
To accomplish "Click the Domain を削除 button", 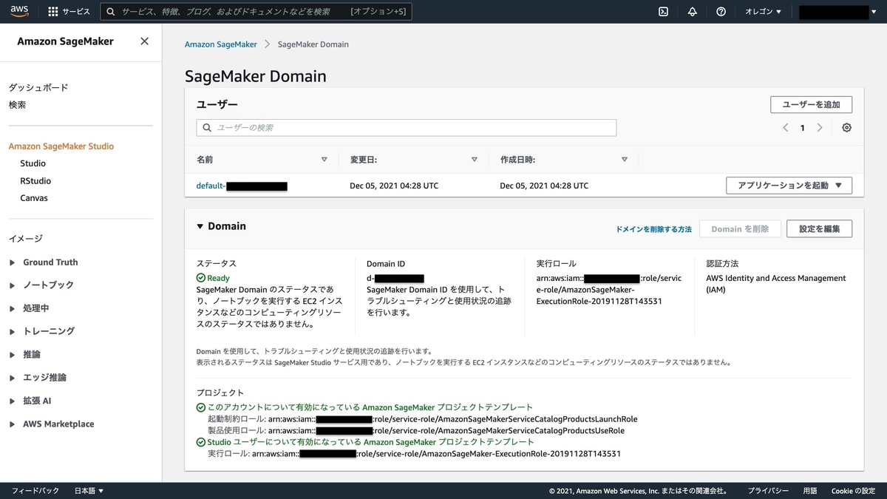I will (740, 228).
